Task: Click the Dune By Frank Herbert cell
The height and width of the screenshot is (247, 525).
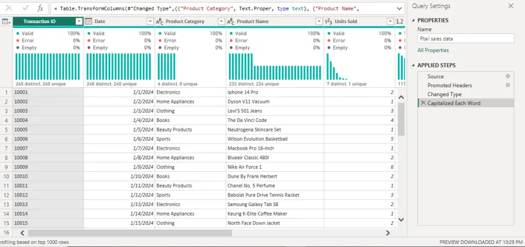Action: 275,176
